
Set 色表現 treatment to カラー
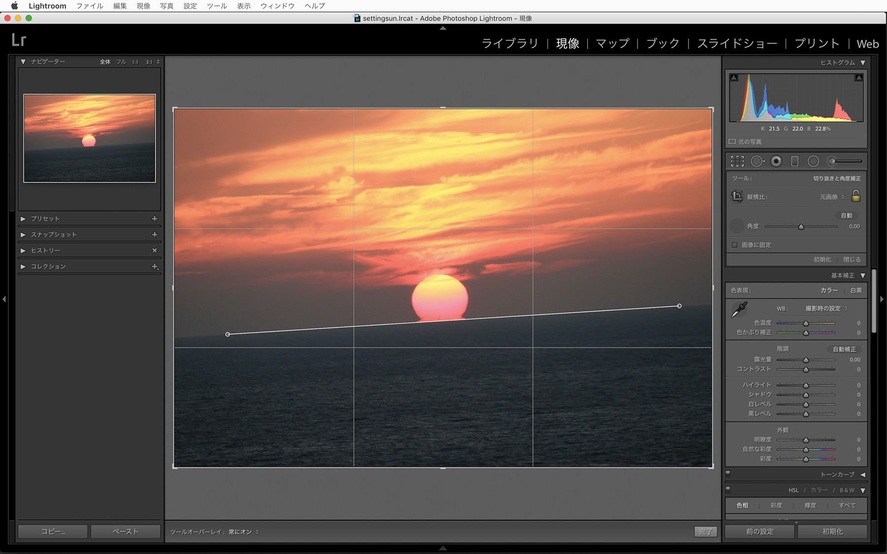[829, 291]
